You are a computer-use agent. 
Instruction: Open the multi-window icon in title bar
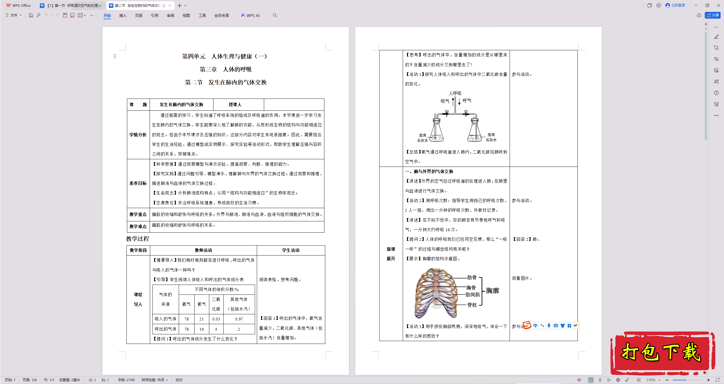[x=649, y=5]
